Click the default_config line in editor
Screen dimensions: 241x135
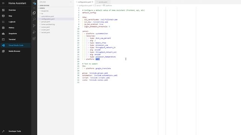point(89,13)
